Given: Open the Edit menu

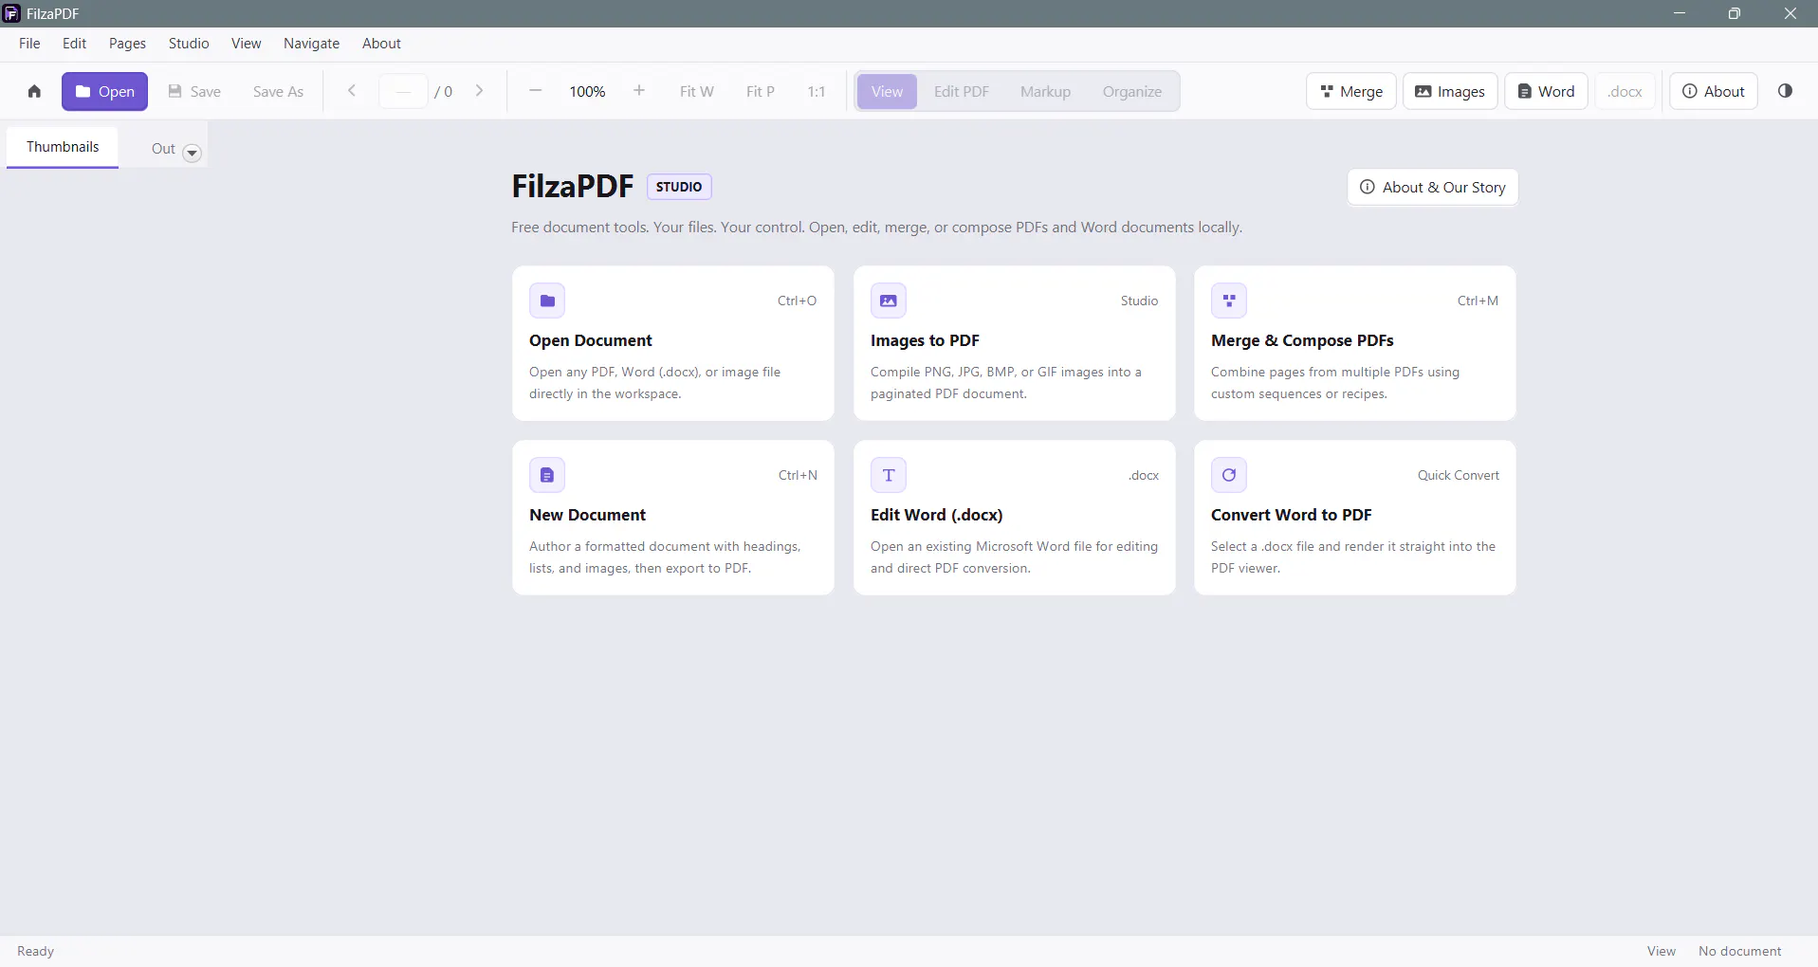Looking at the screenshot, I should [74, 44].
